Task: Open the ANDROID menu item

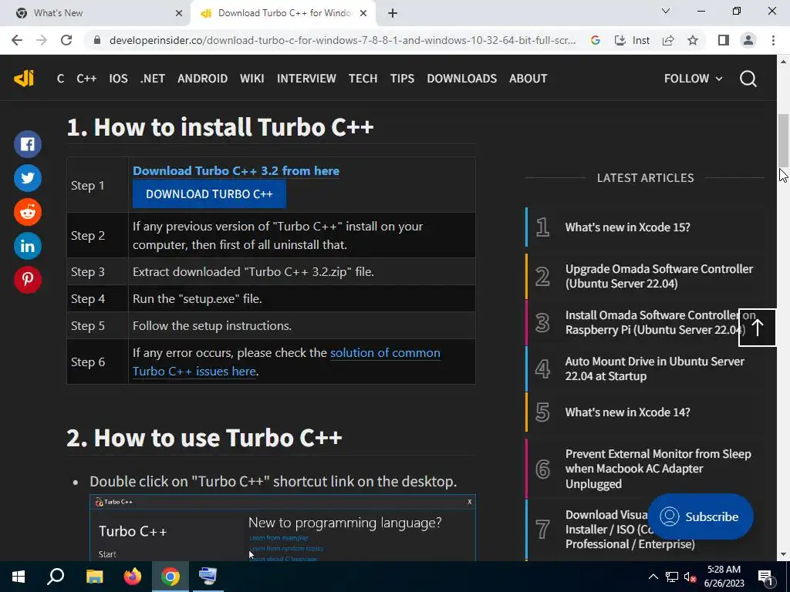Action: pos(203,79)
